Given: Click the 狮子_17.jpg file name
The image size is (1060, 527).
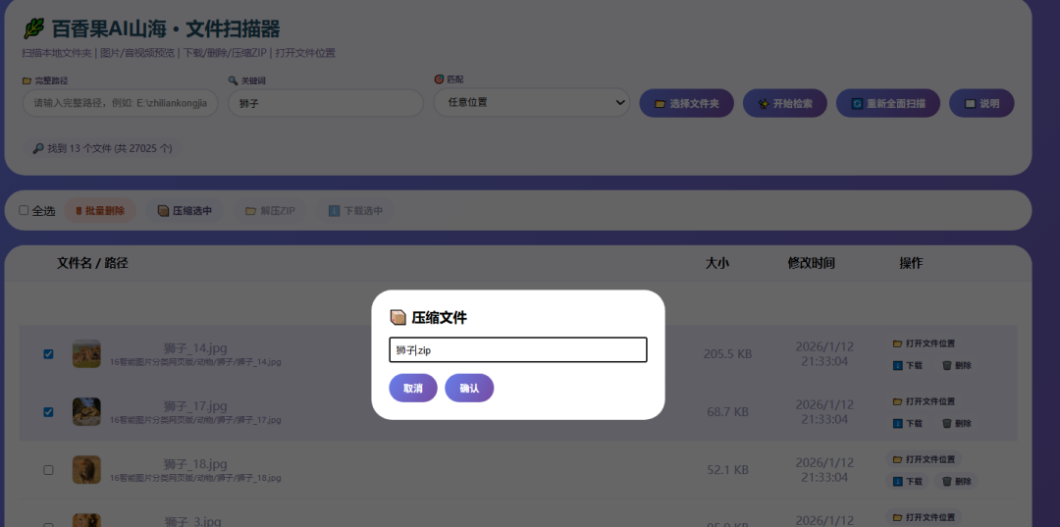Looking at the screenshot, I should pyautogui.click(x=195, y=406).
